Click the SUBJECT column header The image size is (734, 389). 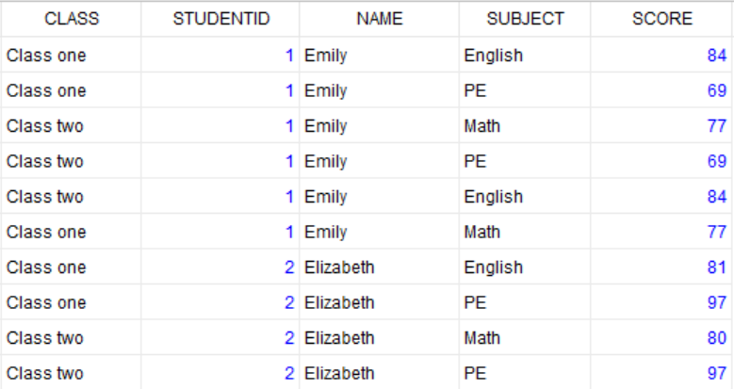[525, 19]
